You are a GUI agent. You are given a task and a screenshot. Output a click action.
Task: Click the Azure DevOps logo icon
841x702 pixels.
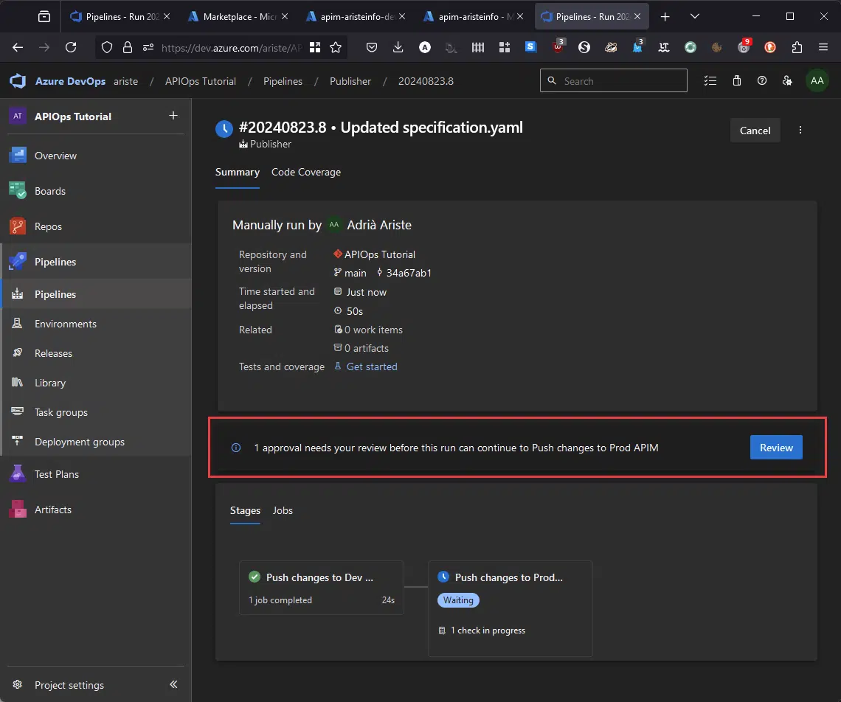tap(18, 81)
